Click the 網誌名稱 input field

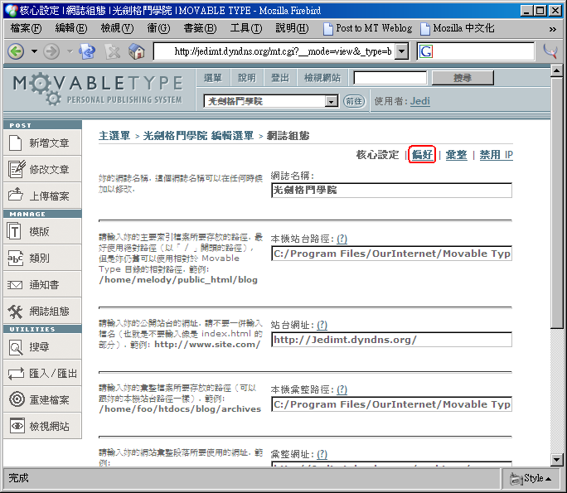391,190
